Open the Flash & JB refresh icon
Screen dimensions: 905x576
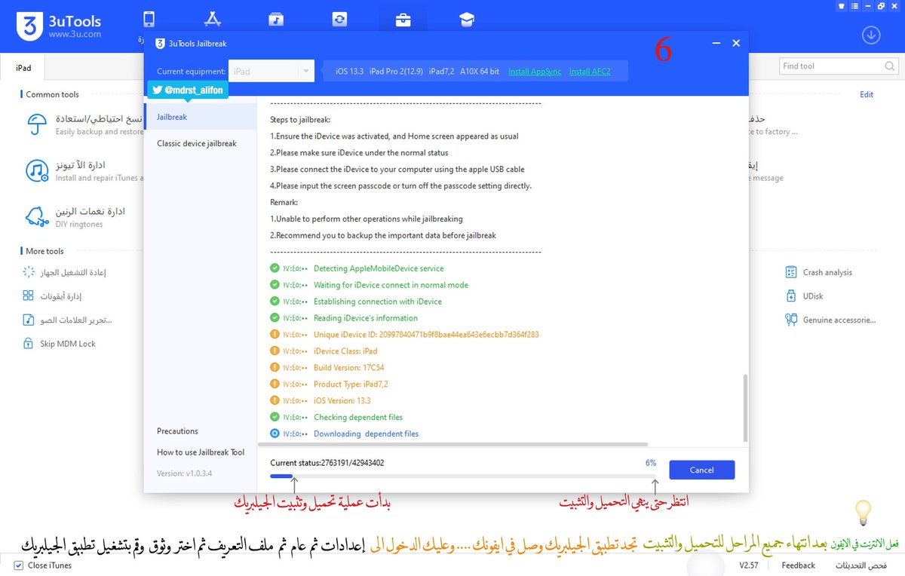(339, 20)
